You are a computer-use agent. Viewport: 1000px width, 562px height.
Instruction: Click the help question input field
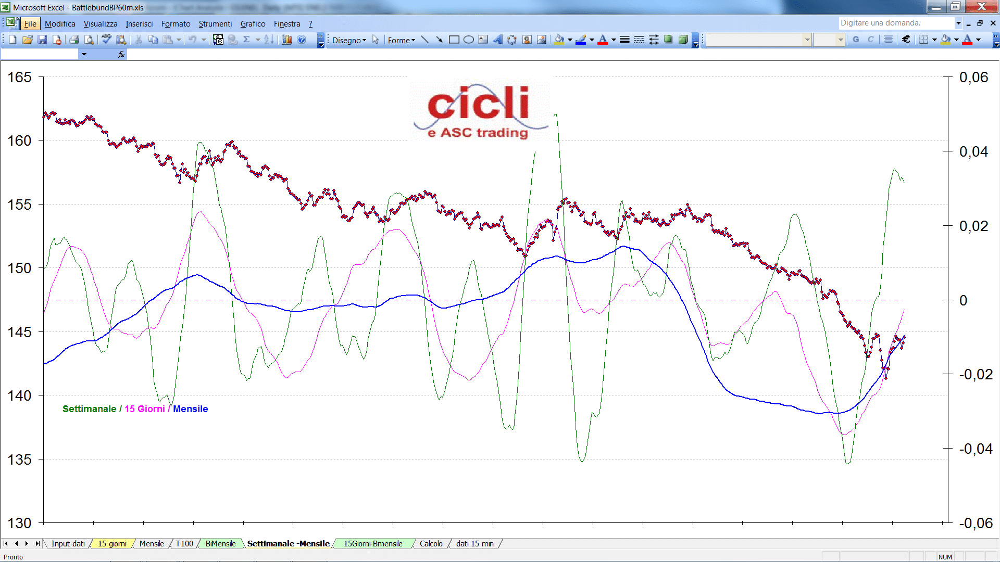pos(896,23)
